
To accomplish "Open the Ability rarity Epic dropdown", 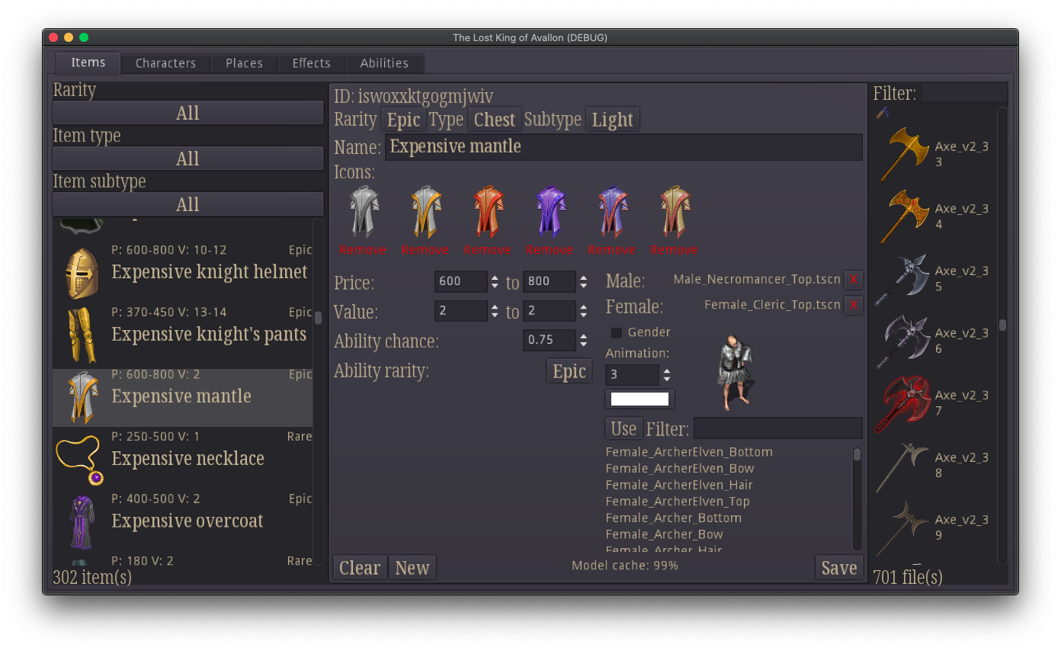I will pos(569,371).
